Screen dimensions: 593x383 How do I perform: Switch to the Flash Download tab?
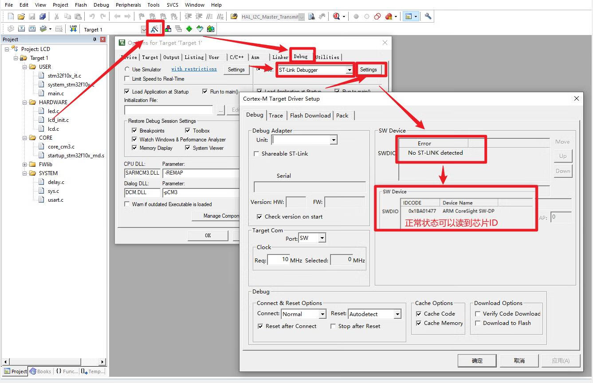(310, 116)
